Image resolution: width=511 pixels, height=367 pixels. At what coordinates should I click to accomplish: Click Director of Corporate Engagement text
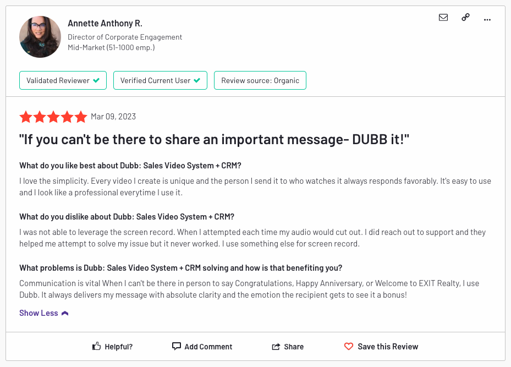pos(125,37)
